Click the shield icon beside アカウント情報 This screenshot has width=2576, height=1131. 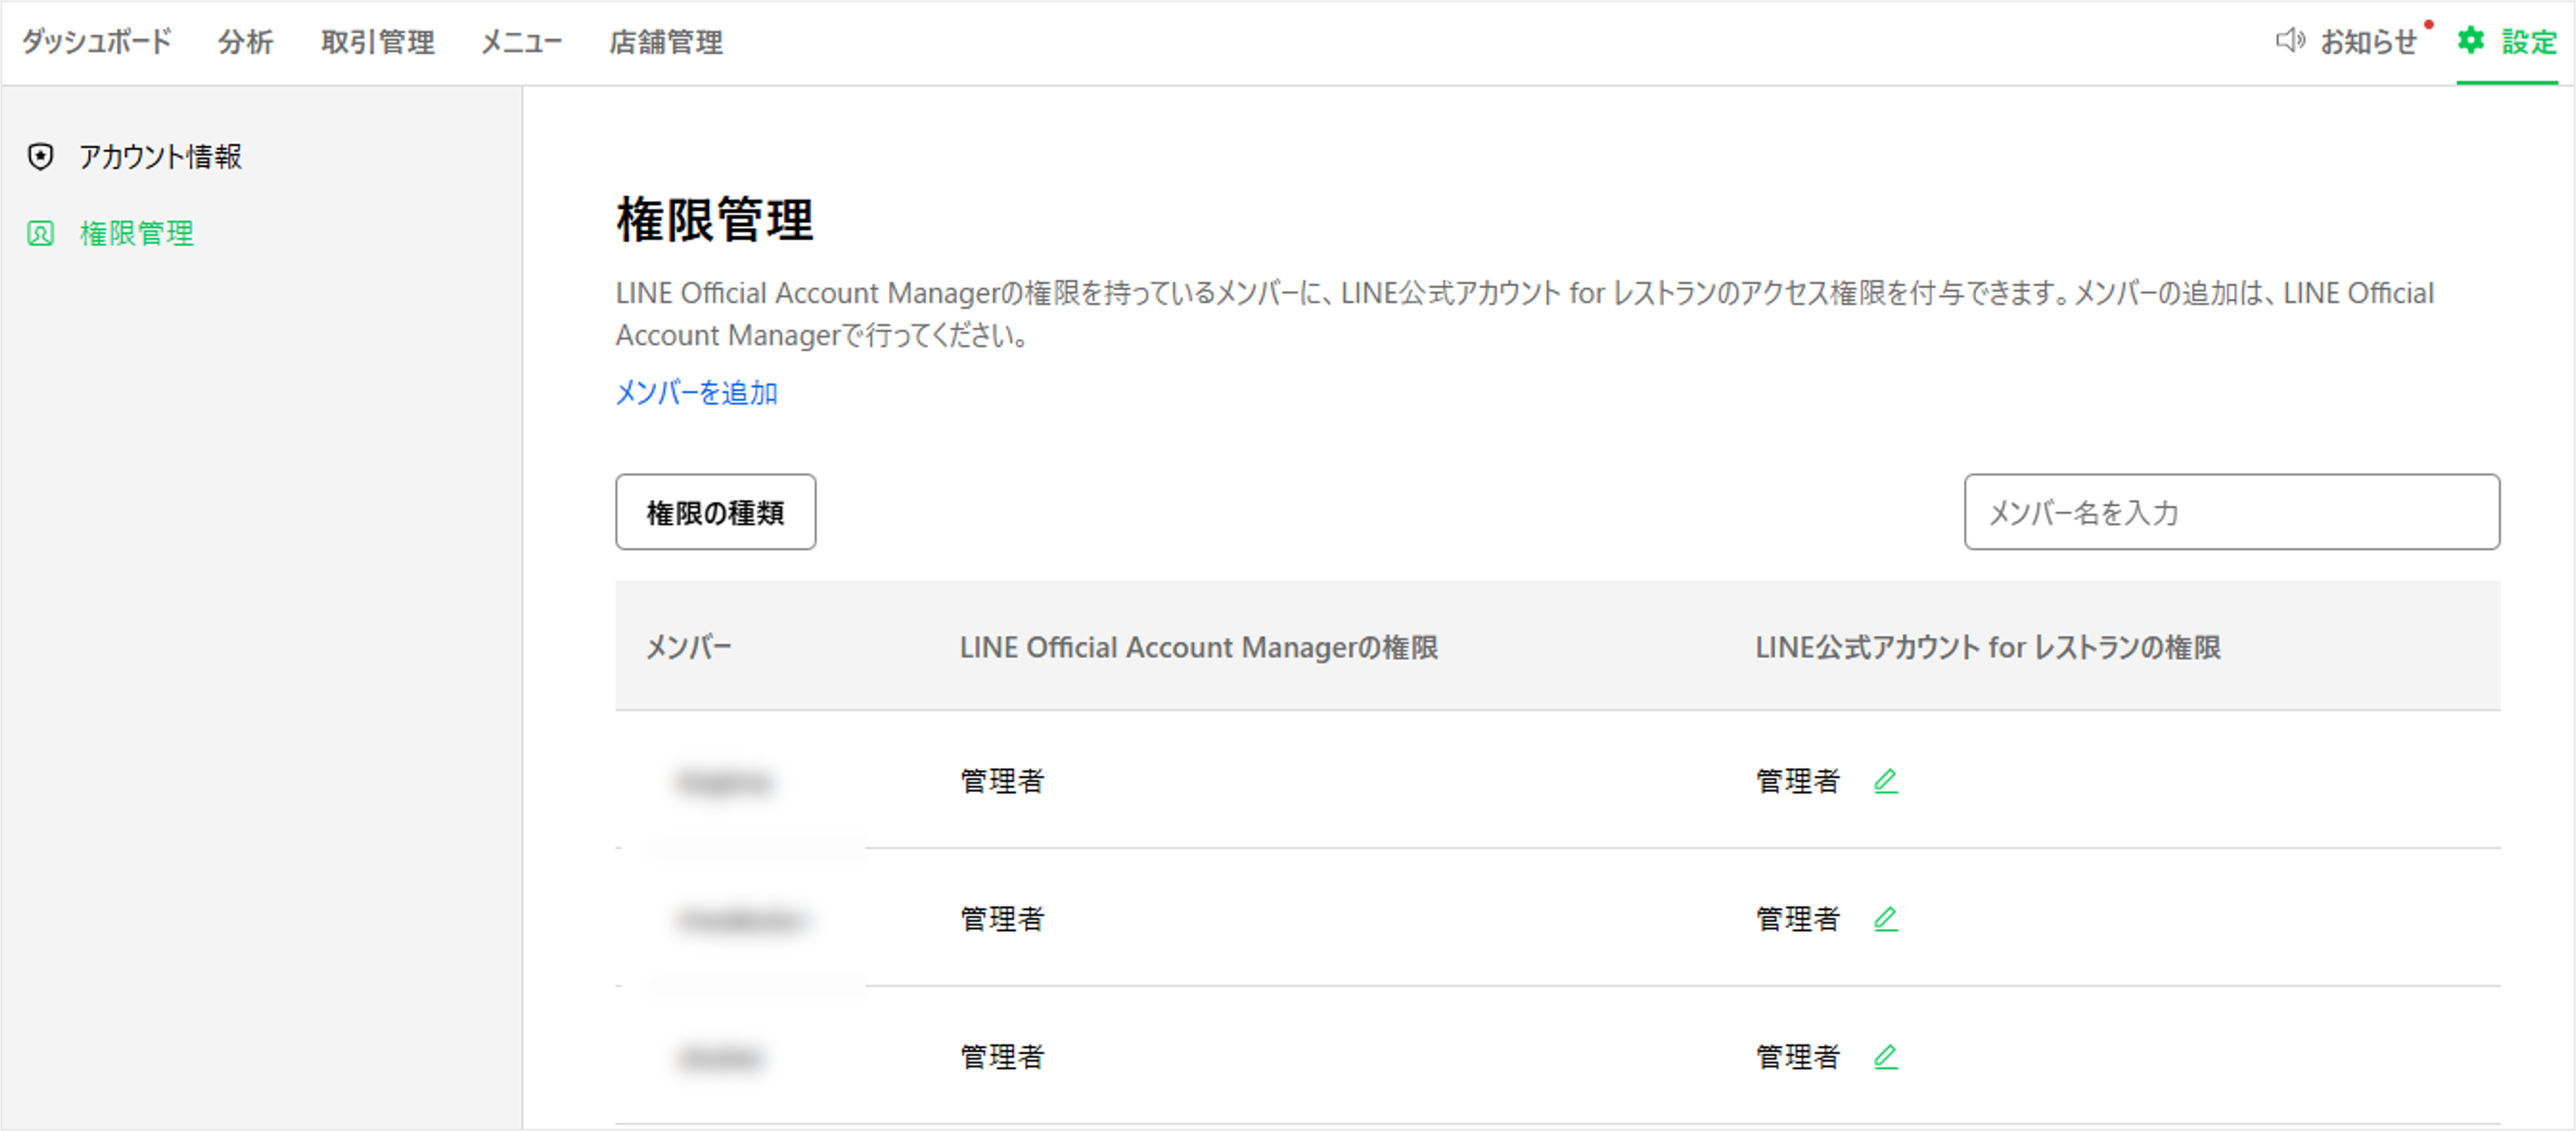click(40, 156)
